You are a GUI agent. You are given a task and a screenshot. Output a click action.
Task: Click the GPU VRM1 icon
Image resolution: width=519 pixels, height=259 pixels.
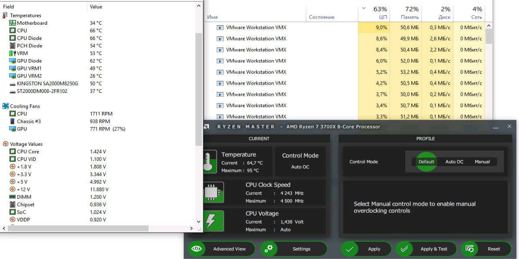point(12,69)
